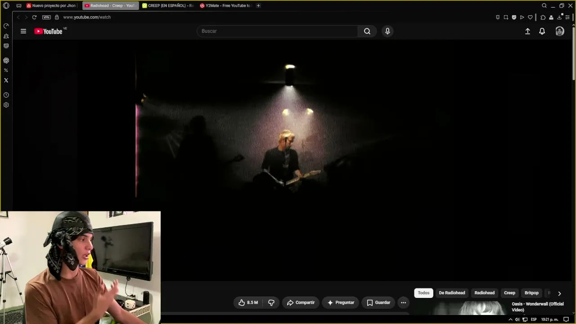576x324 pixels.
Task: Bookmark this page with the heart icon
Action: (530, 17)
